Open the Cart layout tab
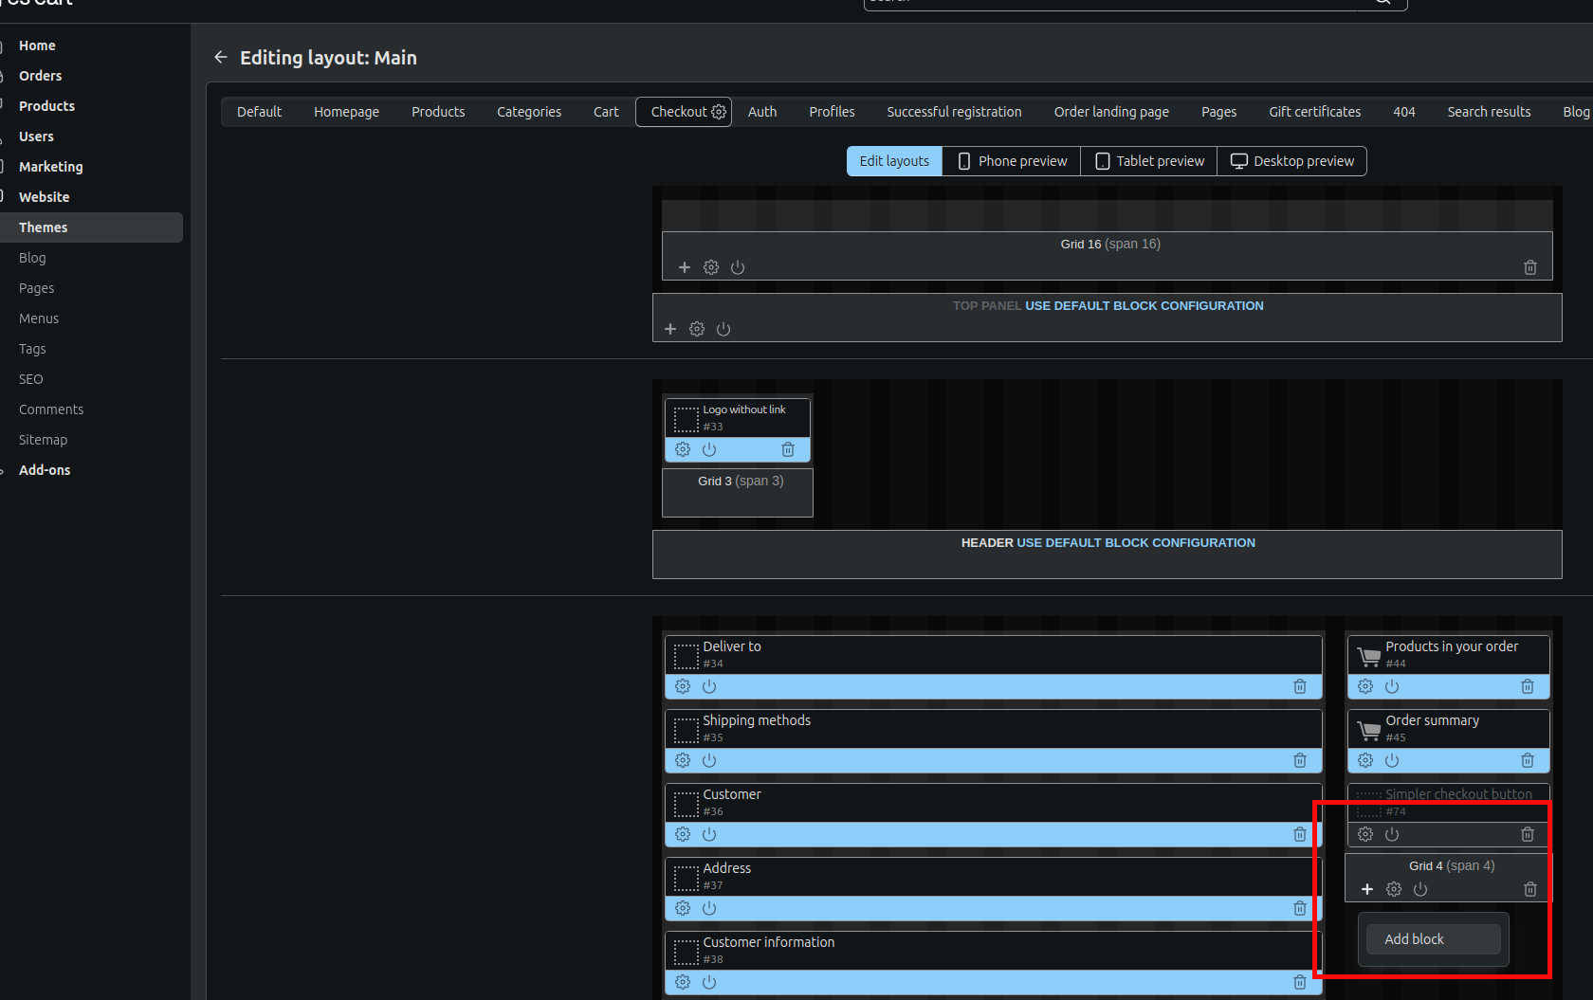Image resolution: width=1593 pixels, height=1000 pixels. [606, 112]
